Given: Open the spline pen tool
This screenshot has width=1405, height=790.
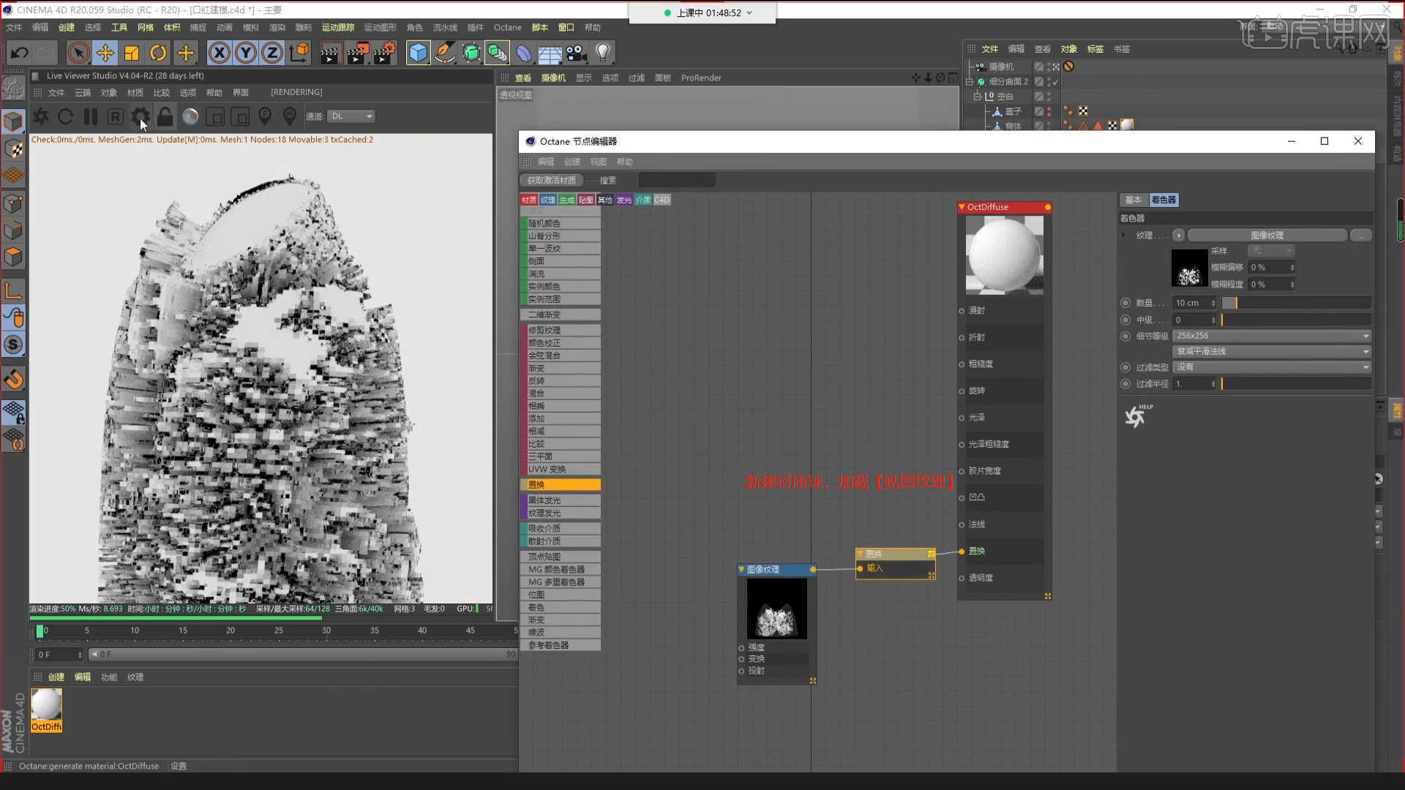Looking at the screenshot, I should [444, 53].
